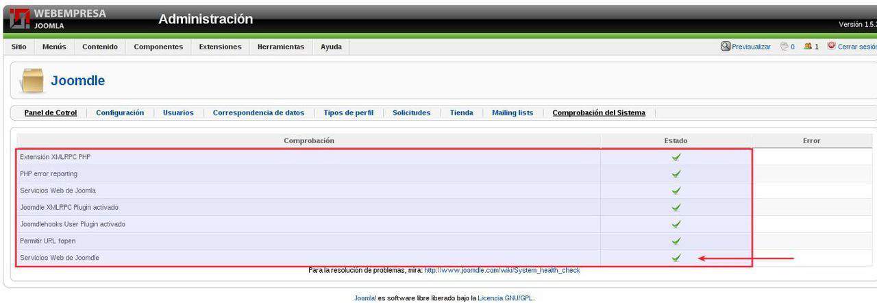The image size is (877, 303).
Task: Open Correspondencia de datos tab
Action: pos(258,112)
